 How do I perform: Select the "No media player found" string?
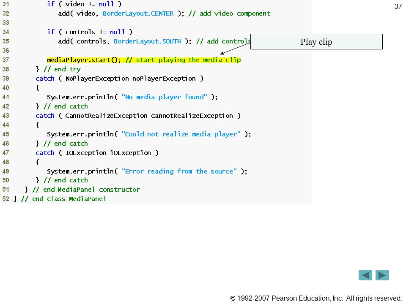(164, 97)
